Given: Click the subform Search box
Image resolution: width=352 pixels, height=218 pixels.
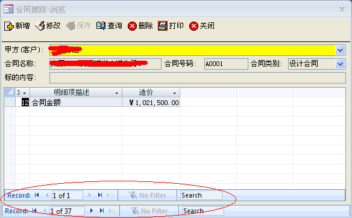Looking at the screenshot, I should pos(201,195).
